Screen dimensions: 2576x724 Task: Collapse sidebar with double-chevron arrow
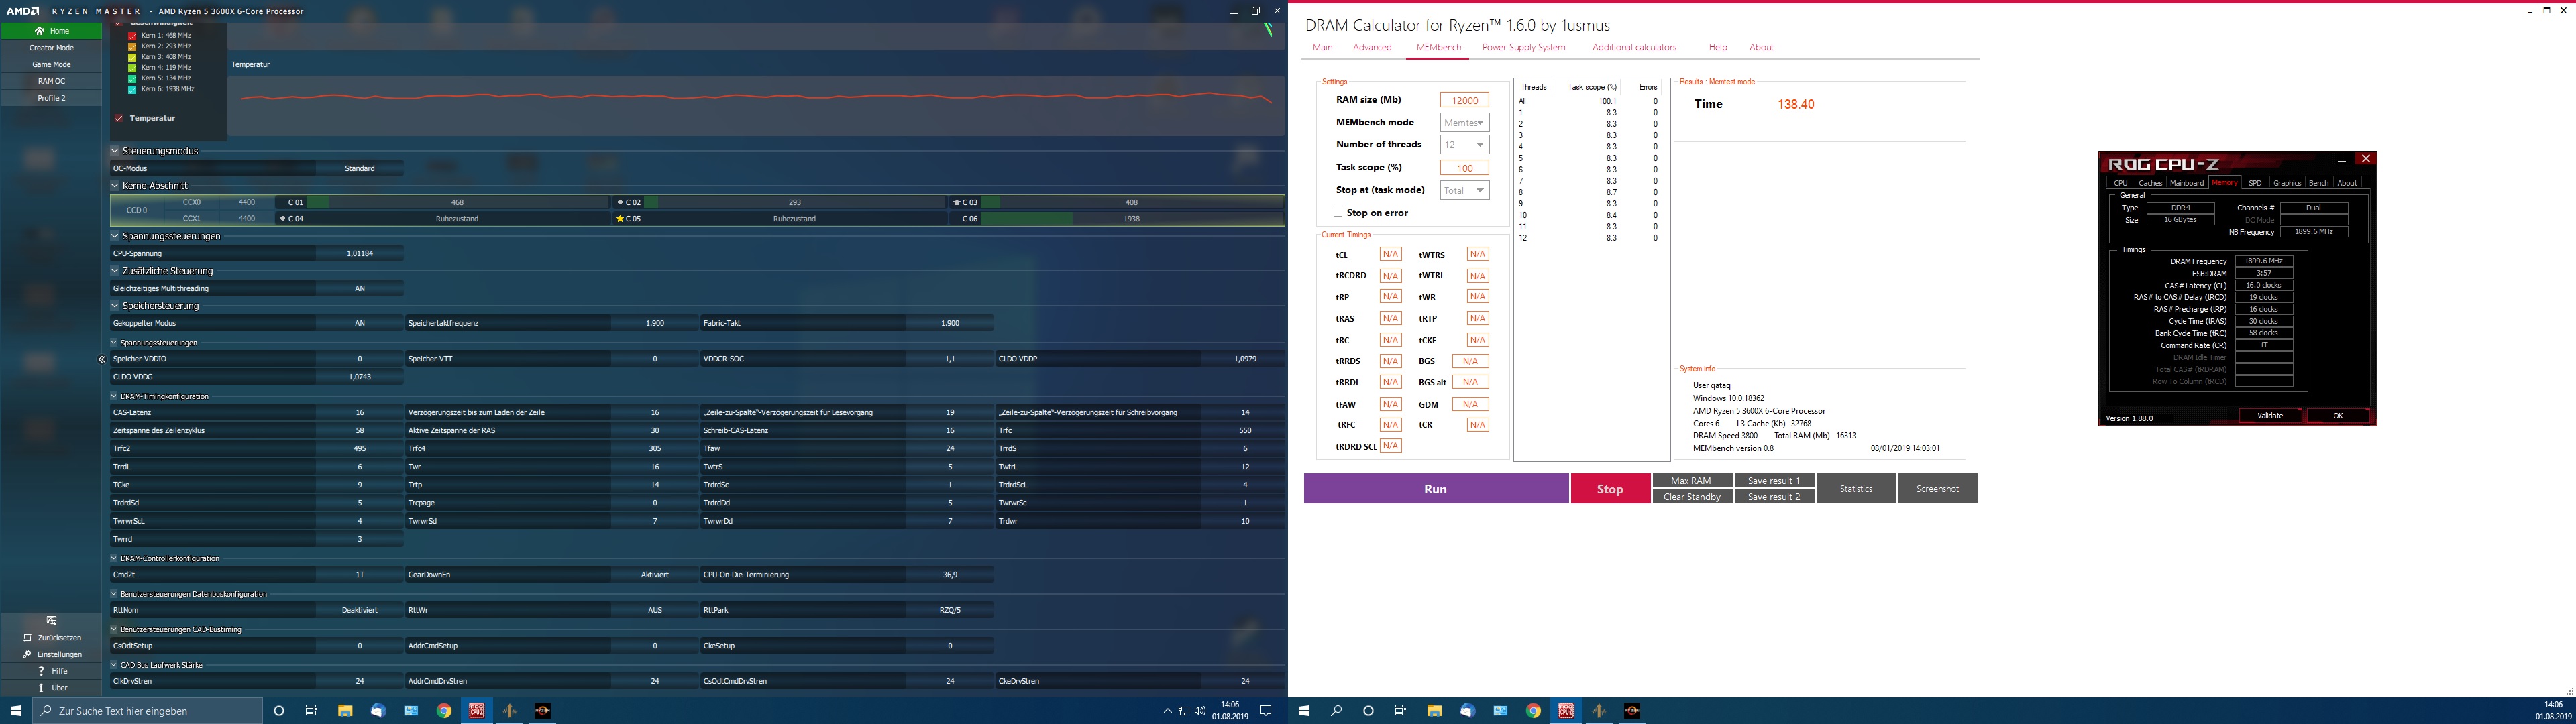coord(101,359)
